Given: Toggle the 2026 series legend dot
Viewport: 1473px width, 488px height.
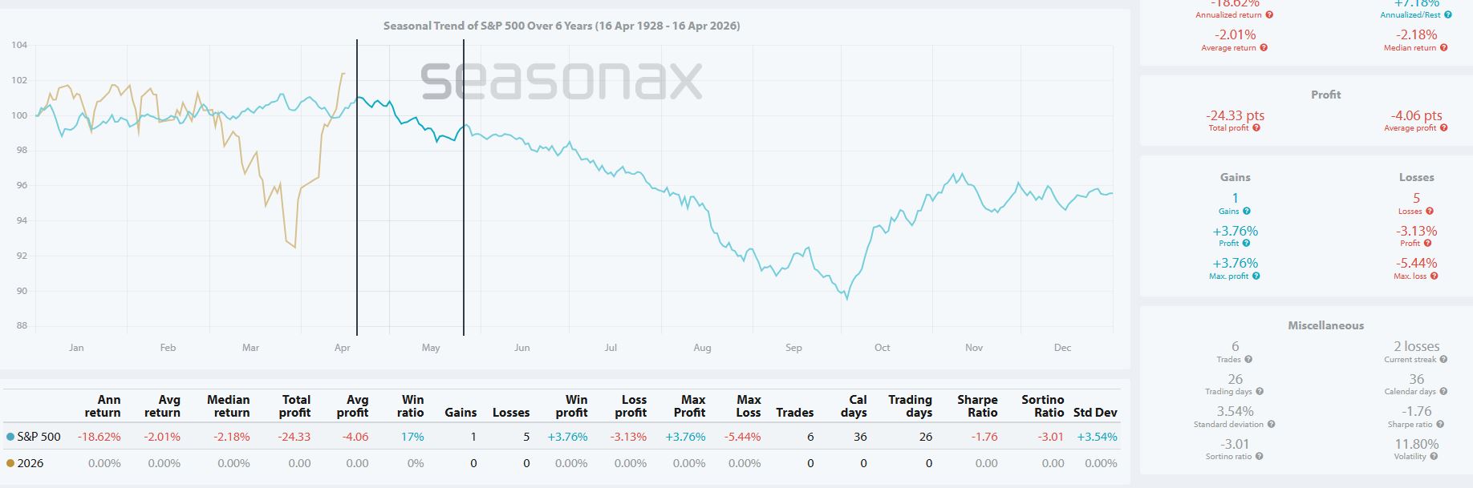Looking at the screenshot, I should pyautogui.click(x=10, y=464).
